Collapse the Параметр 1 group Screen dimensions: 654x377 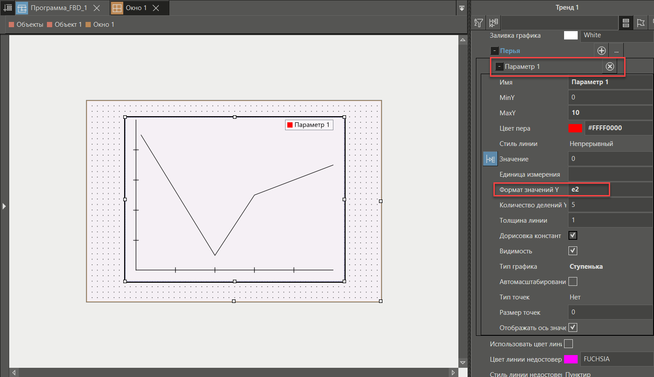tap(499, 67)
